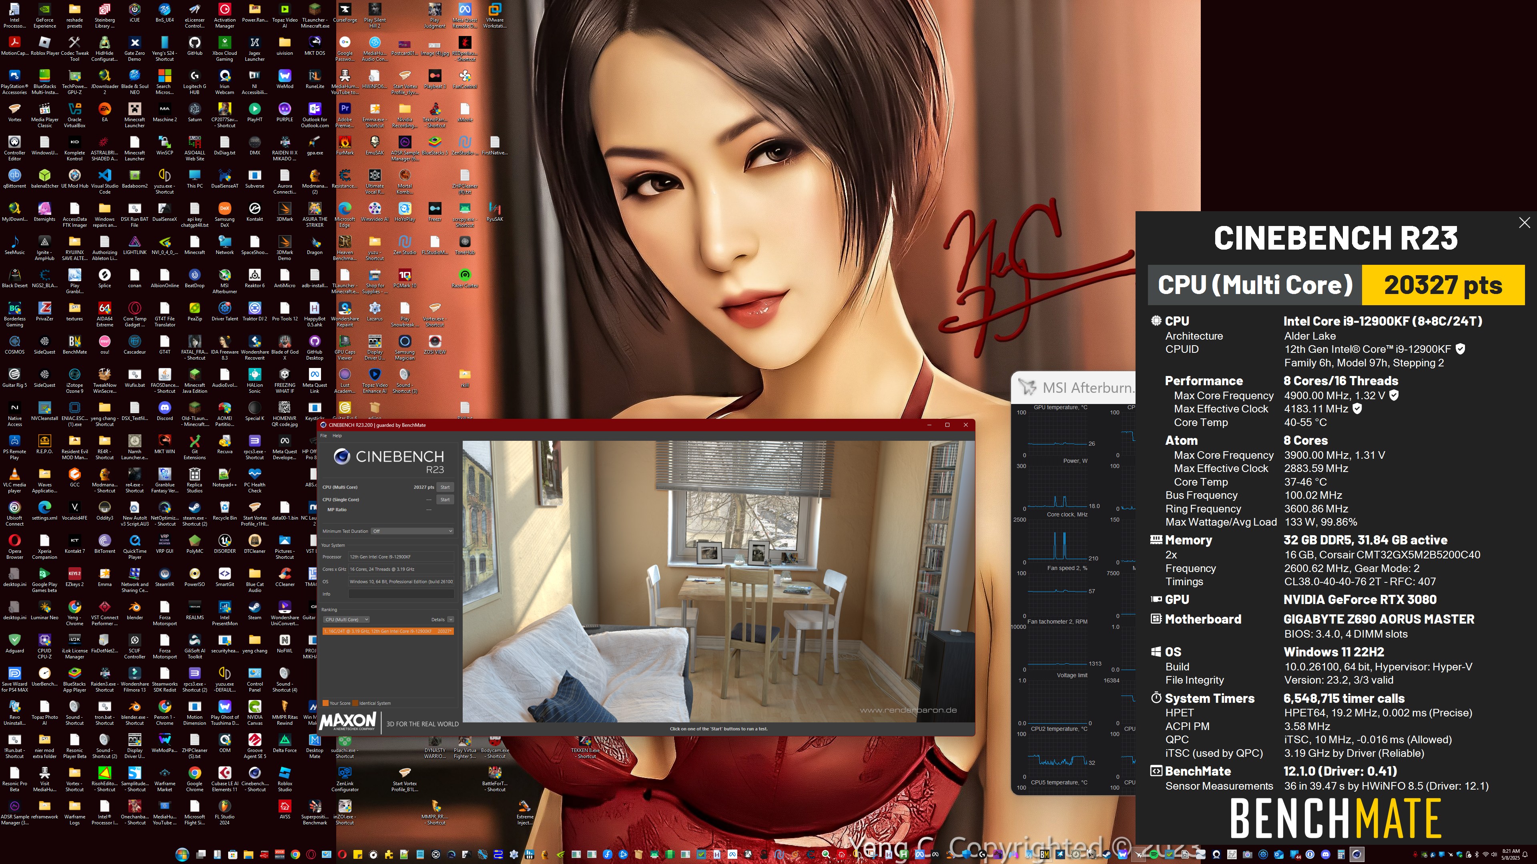
Task: Click the OS field in Cinebench
Action: pyautogui.click(x=401, y=581)
